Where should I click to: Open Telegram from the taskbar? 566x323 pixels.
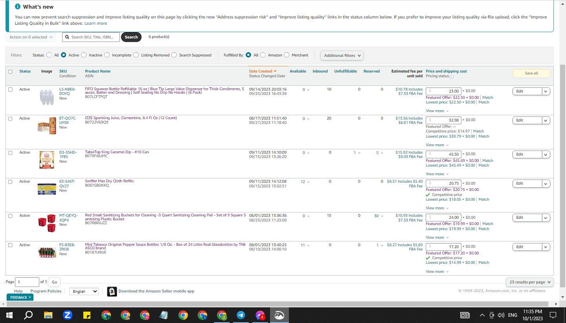click(x=241, y=315)
